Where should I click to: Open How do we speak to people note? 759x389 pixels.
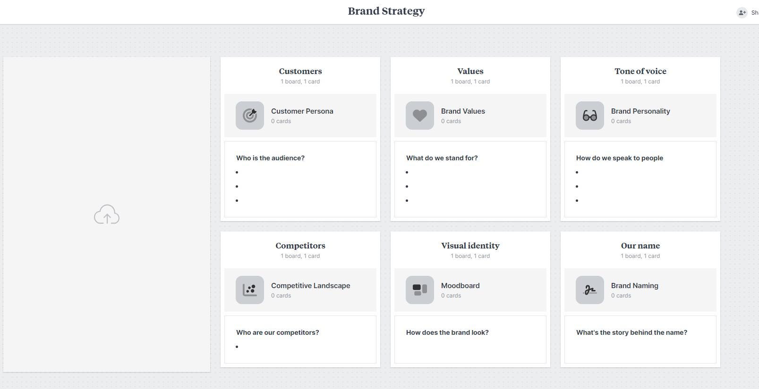click(x=640, y=179)
